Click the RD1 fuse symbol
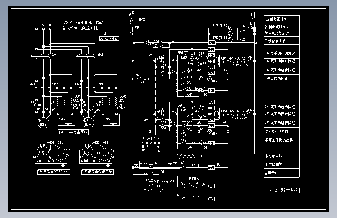 click(x=133, y=29)
